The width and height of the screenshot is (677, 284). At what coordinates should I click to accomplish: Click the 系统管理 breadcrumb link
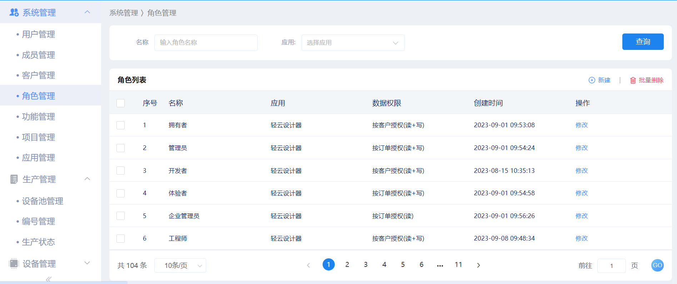124,13
